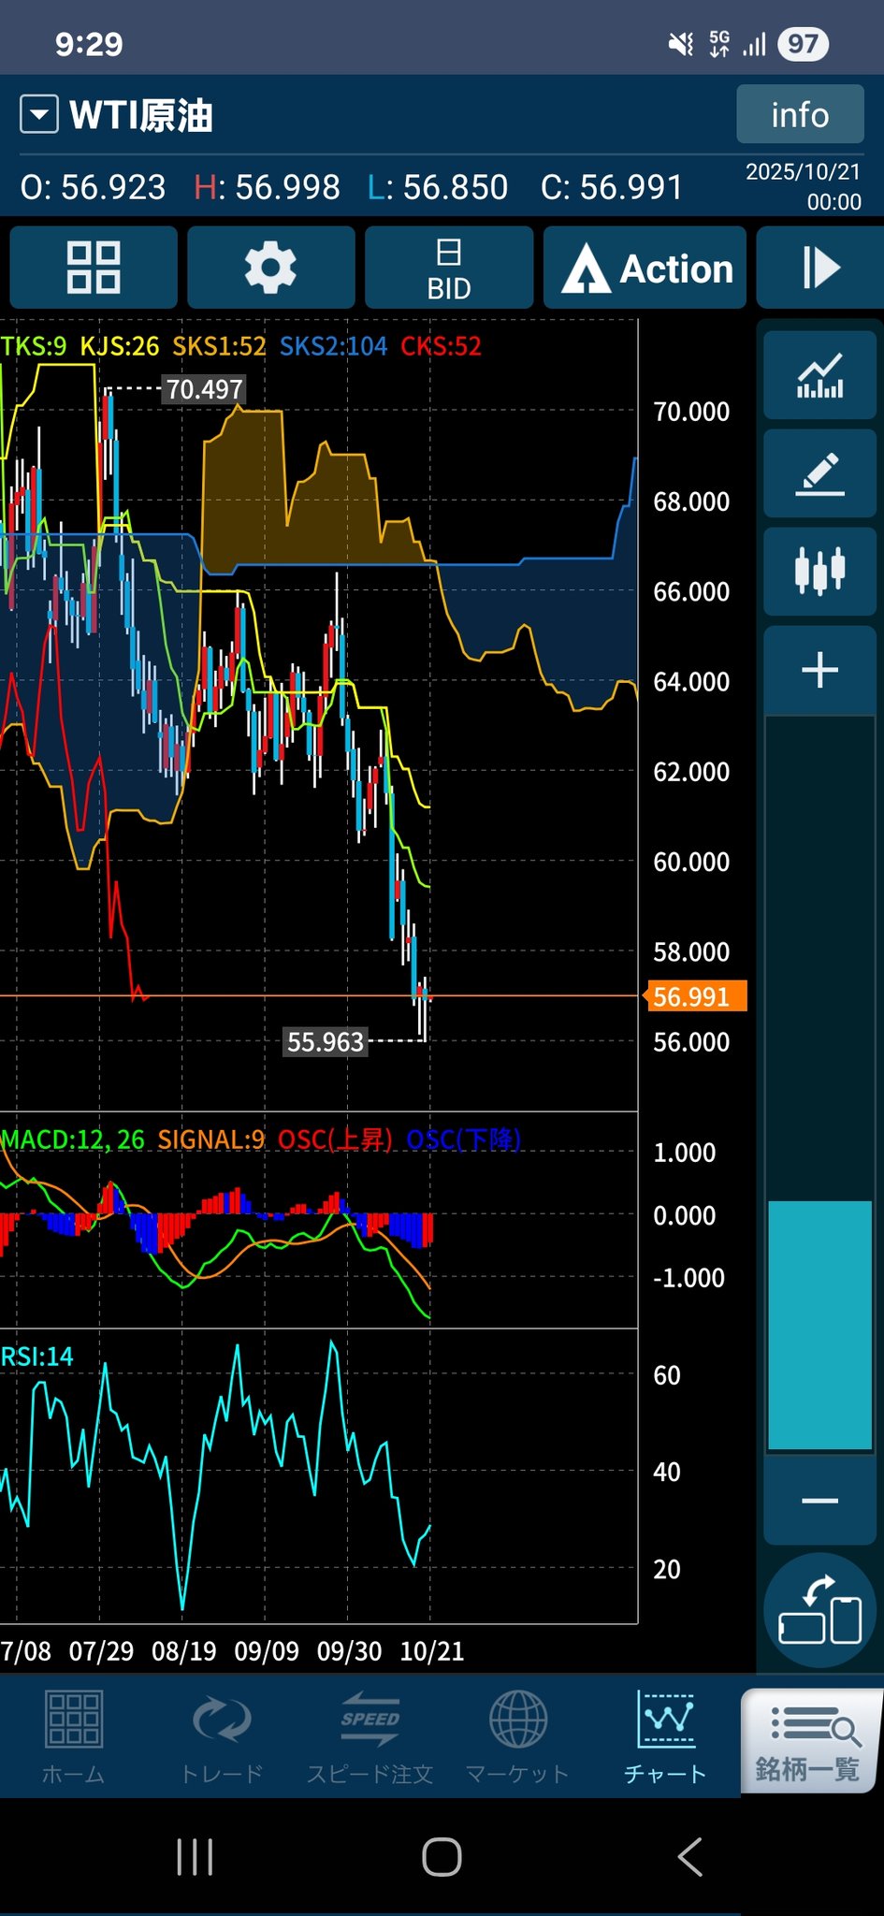The image size is (884, 1916).
Task: Open the four-grid chart layout icon
Action: [x=94, y=268]
